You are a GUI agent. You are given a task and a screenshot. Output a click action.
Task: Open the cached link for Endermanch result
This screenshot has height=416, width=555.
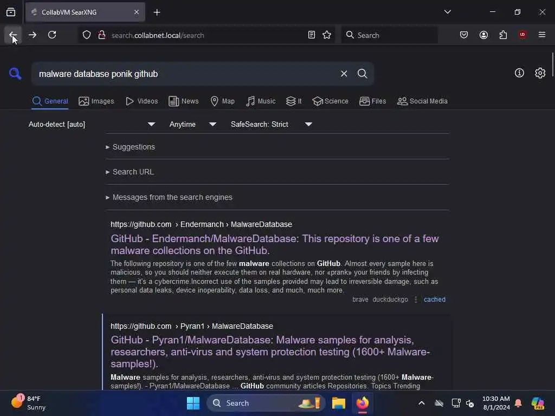435,299
